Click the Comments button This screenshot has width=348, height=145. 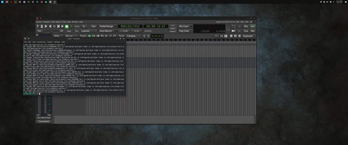click(44, 122)
